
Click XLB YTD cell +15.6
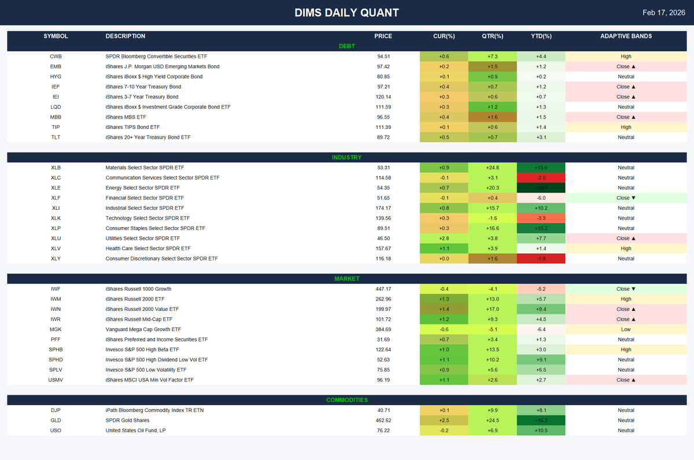(541, 168)
